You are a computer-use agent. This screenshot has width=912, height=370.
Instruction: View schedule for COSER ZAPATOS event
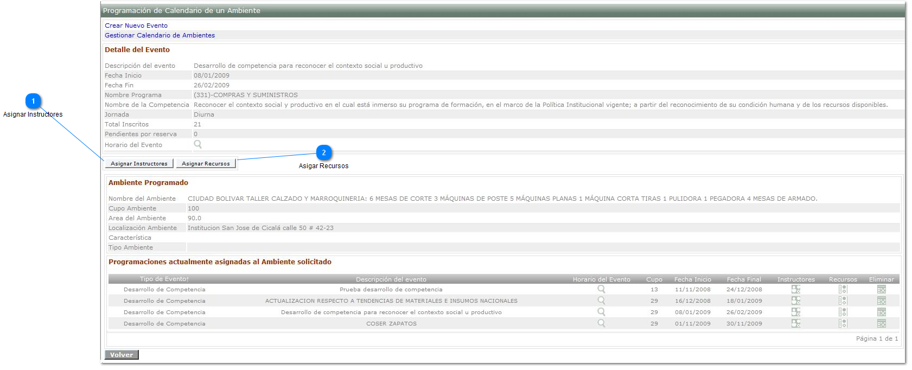pos(601,323)
